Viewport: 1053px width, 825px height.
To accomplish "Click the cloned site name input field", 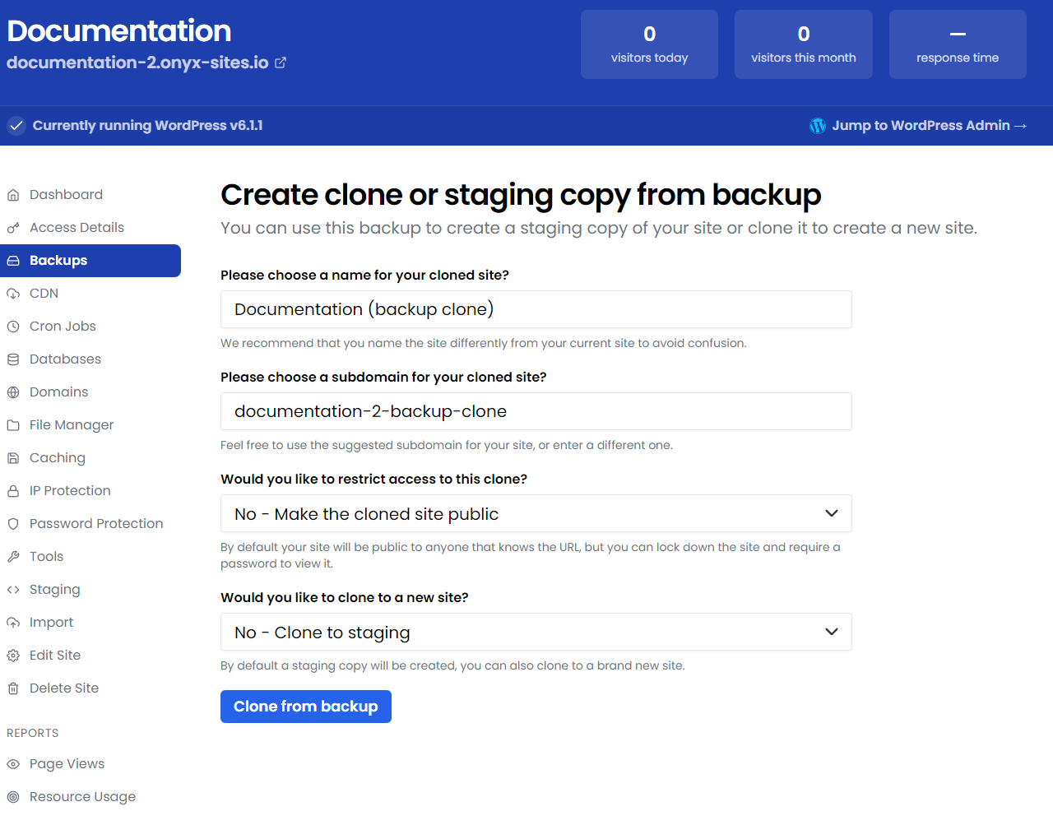I will [536, 309].
